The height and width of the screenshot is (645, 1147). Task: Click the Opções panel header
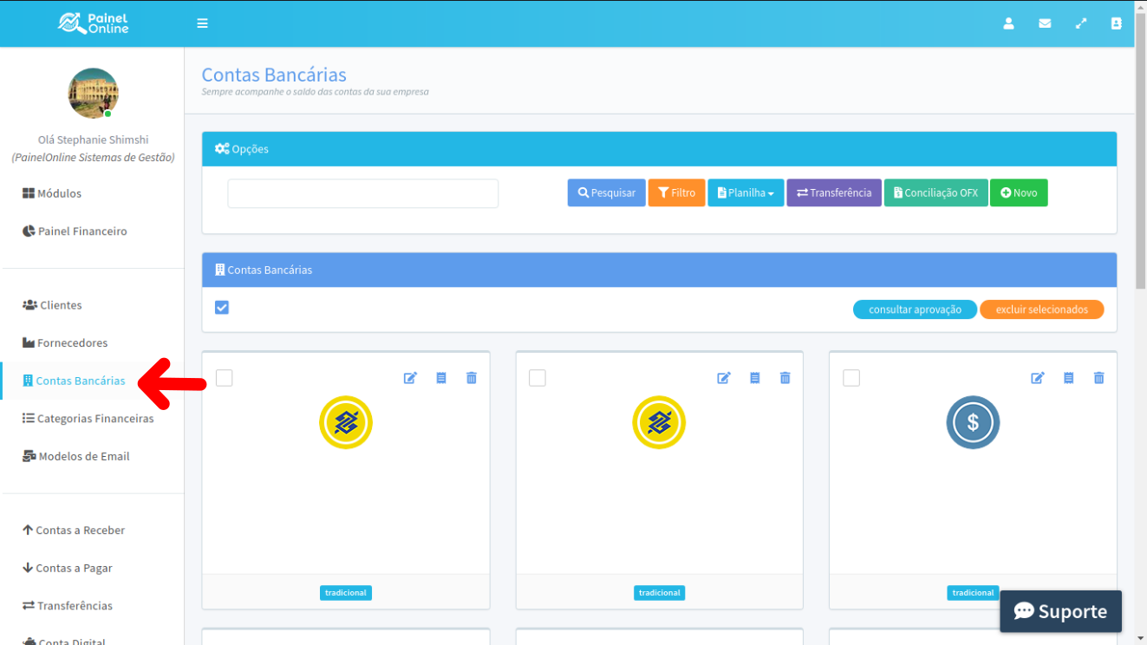(x=659, y=149)
